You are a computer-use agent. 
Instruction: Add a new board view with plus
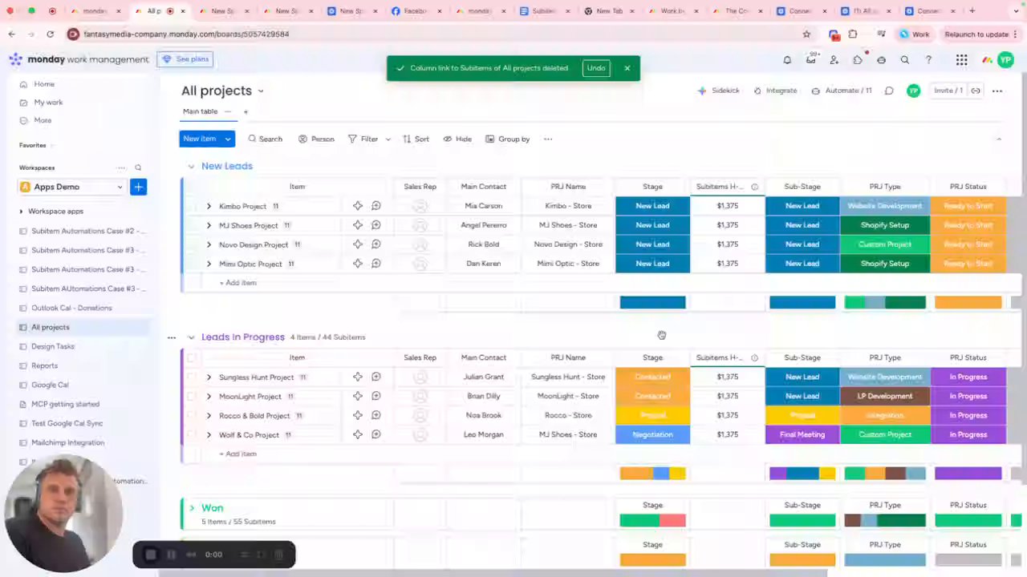pyautogui.click(x=246, y=111)
